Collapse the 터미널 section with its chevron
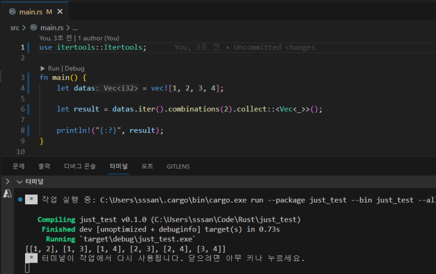The height and width of the screenshot is (274, 436). (20, 181)
